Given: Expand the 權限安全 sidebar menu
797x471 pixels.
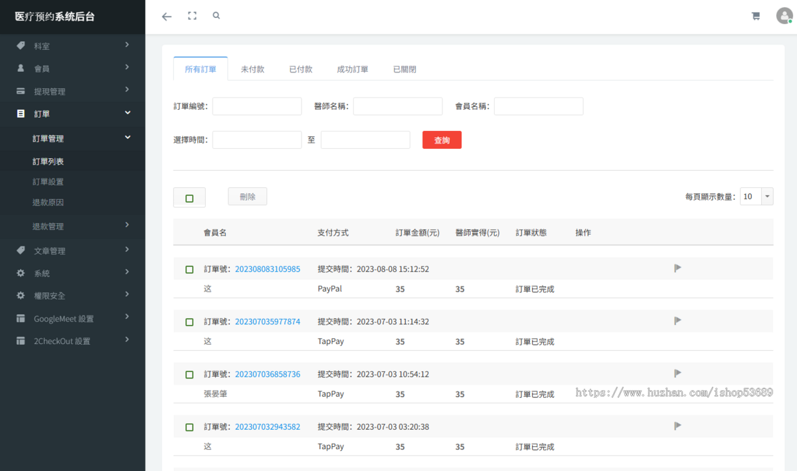Looking at the screenshot, I should point(127,295).
